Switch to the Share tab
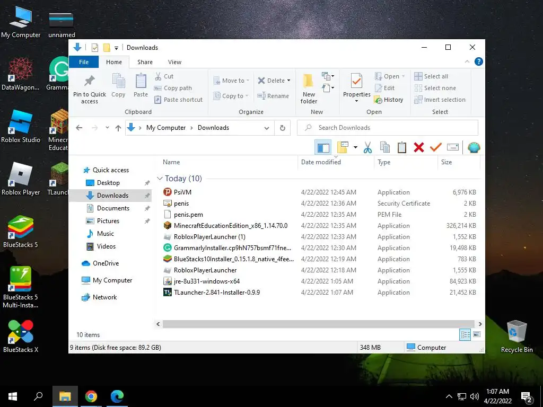Image resolution: width=543 pixels, height=407 pixels. click(145, 62)
